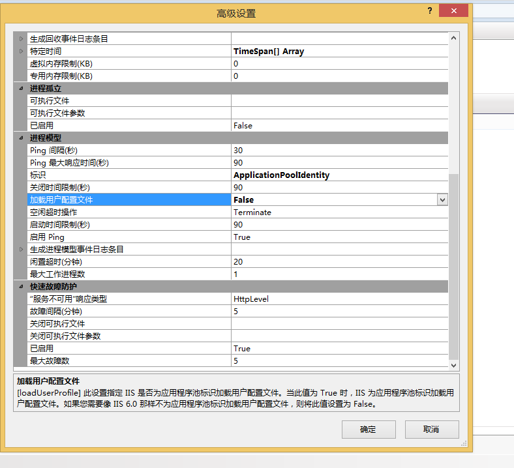
Task: Click the HttpLevel value
Action: [x=251, y=299]
